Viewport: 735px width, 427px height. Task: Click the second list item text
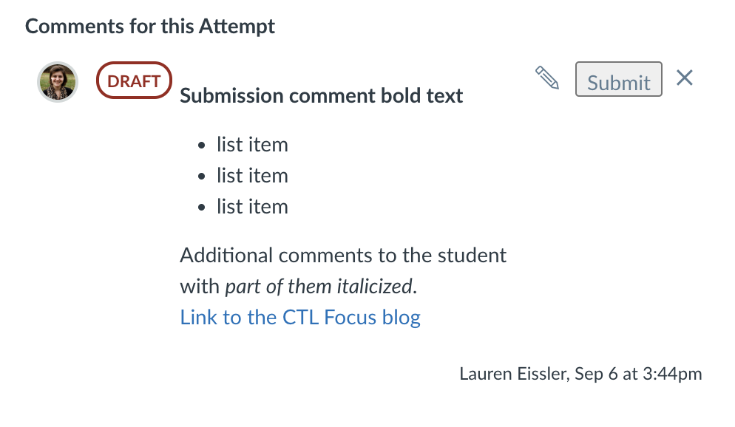252,176
